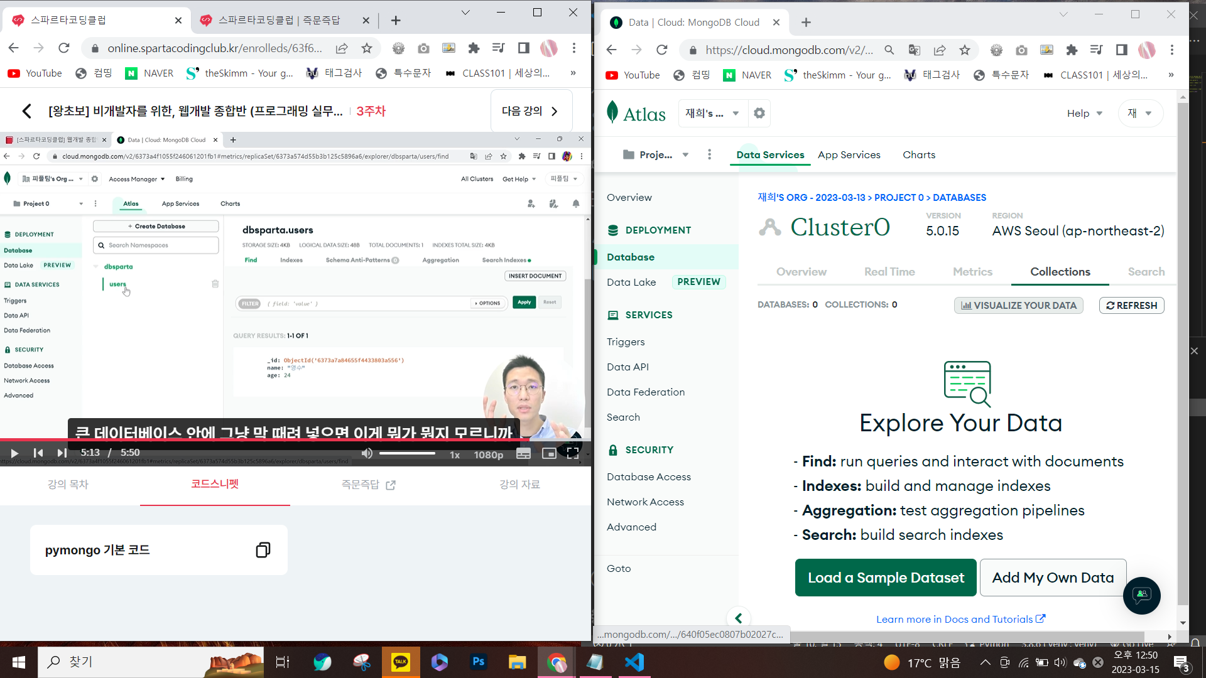Viewport: 1206px width, 678px height.
Task: Open 즉문즉답 external link tab
Action: coord(368,485)
